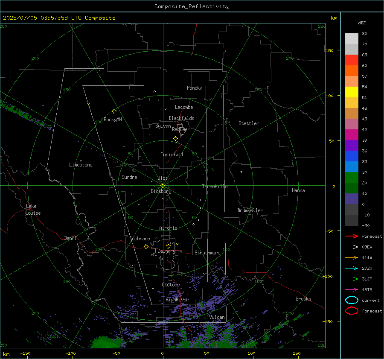384x359 pixels.
Task: Click the green 31JP arrow icon
Action: [x=352, y=279]
